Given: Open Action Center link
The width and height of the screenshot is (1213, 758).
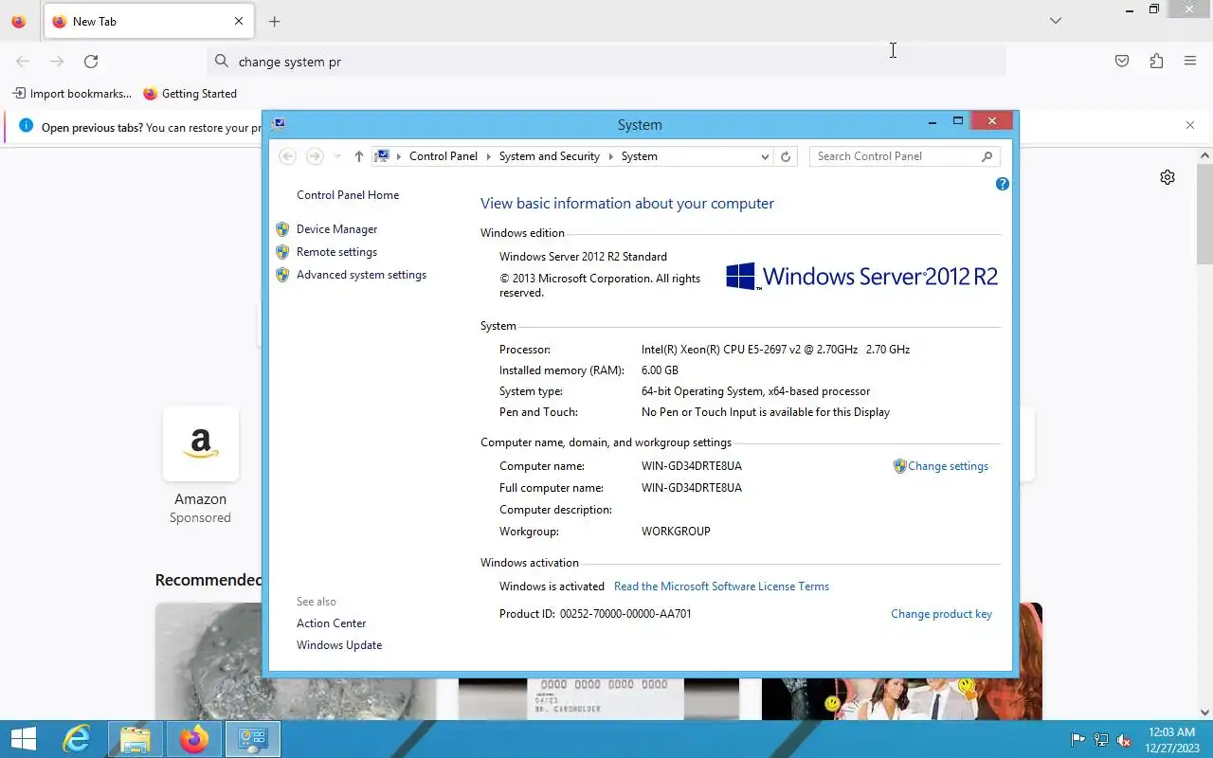Looking at the screenshot, I should pyautogui.click(x=331, y=623).
